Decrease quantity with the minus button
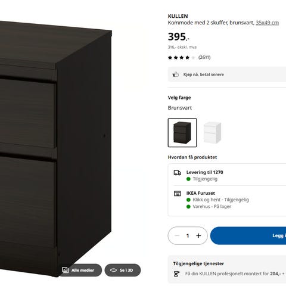Viewport: 286px width, 286px height. point(177,236)
